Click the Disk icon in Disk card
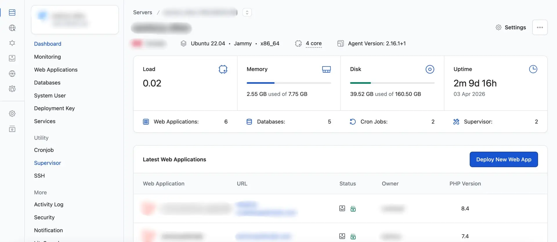557x242 pixels. click(x=430, y=69)
